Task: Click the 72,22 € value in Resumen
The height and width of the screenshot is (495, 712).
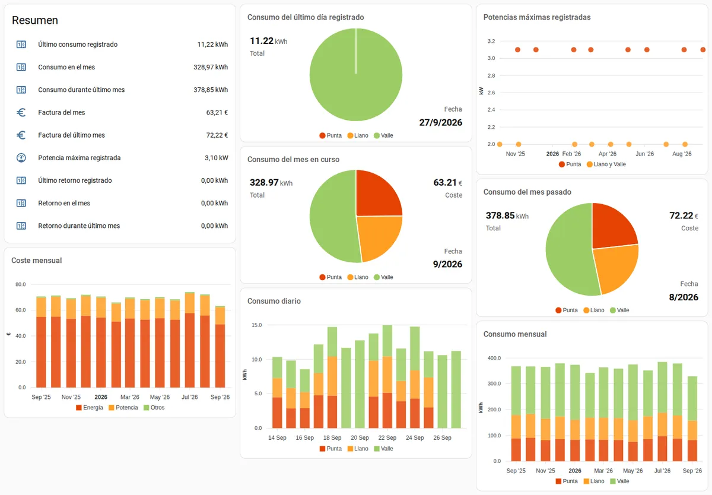Action: point(217,135)
